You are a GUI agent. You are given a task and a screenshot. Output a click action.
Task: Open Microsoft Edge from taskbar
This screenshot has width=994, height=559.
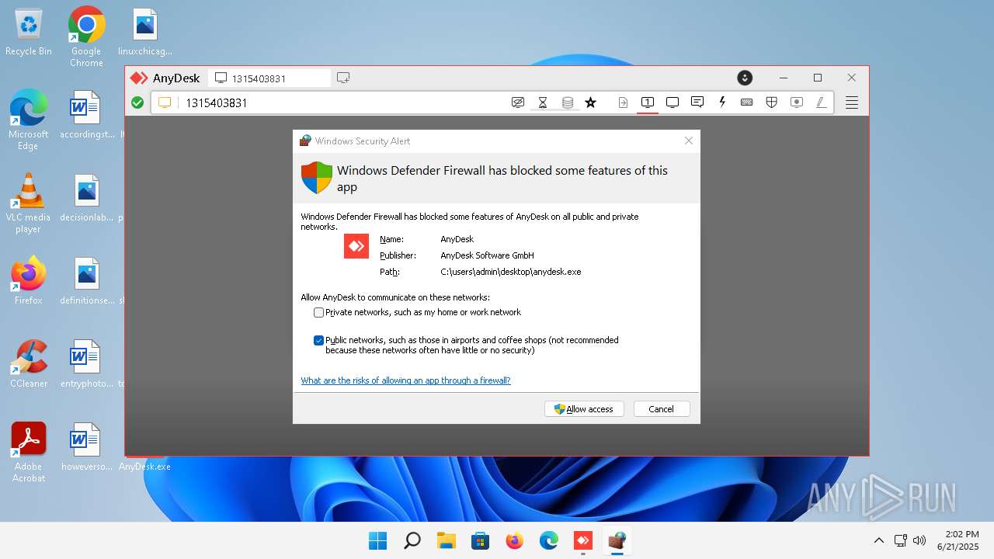[549, 540]
